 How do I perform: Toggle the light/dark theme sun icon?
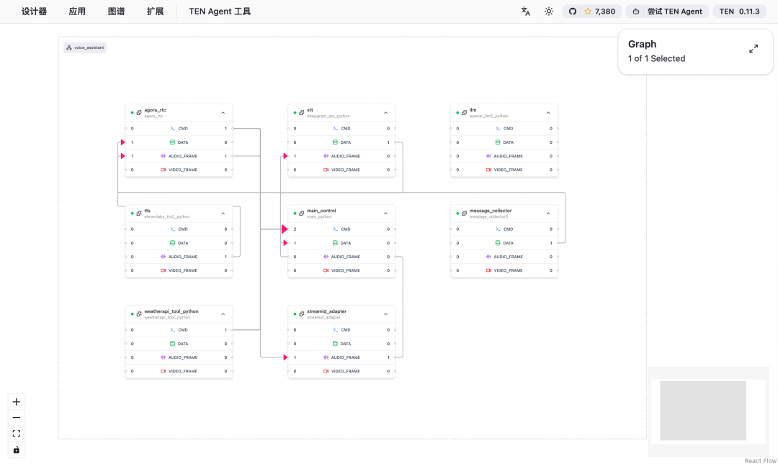point(549,12)
